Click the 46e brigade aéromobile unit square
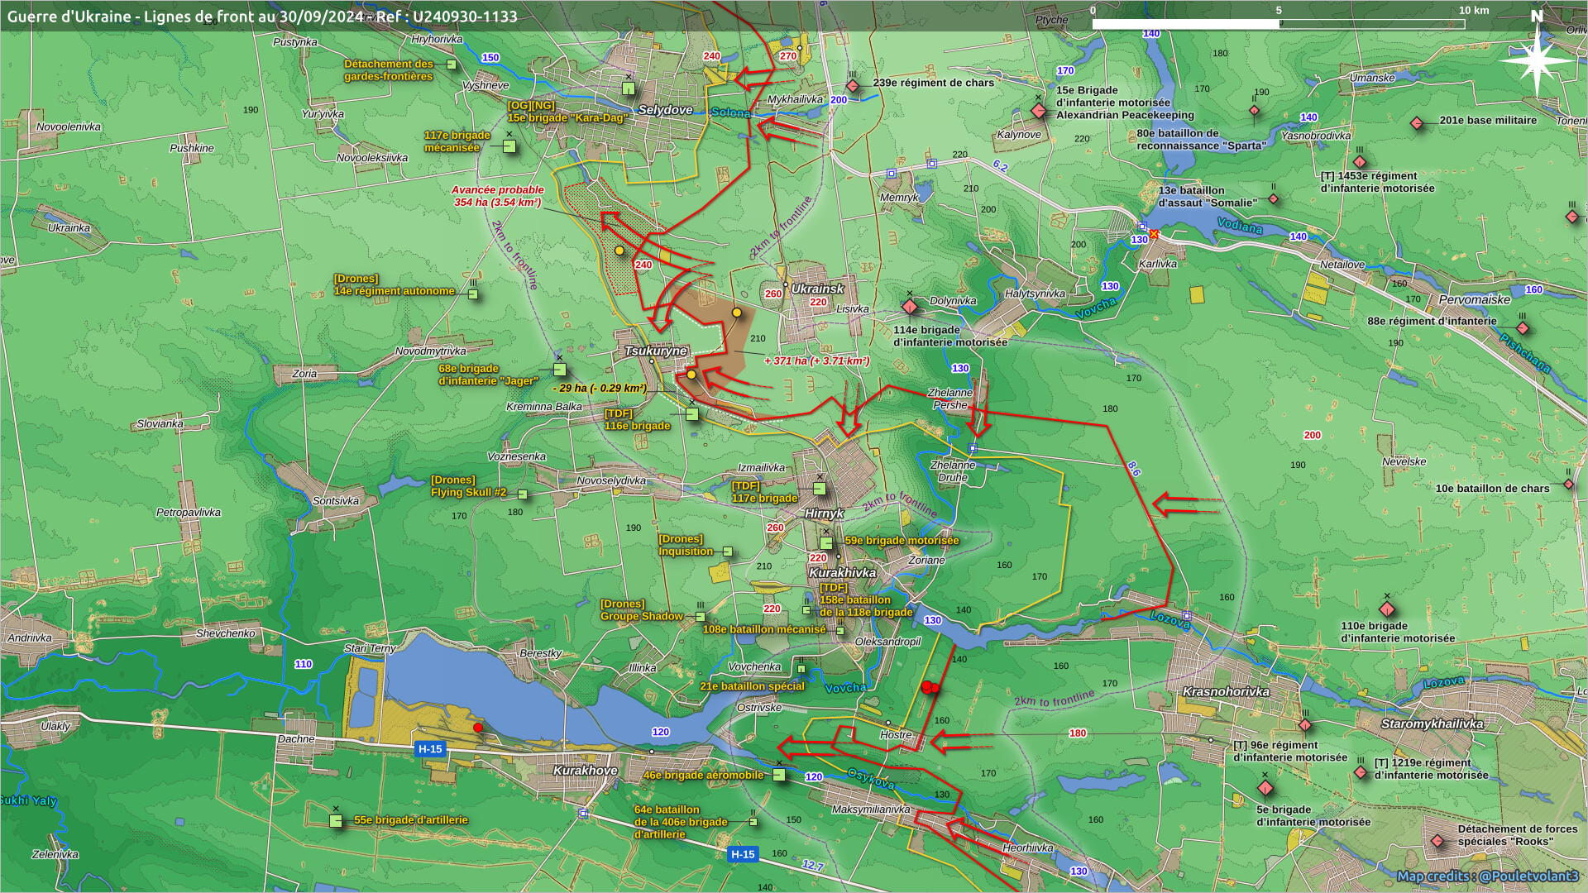1588x893 pixels. pyautogui.click(x=779, y=775)
